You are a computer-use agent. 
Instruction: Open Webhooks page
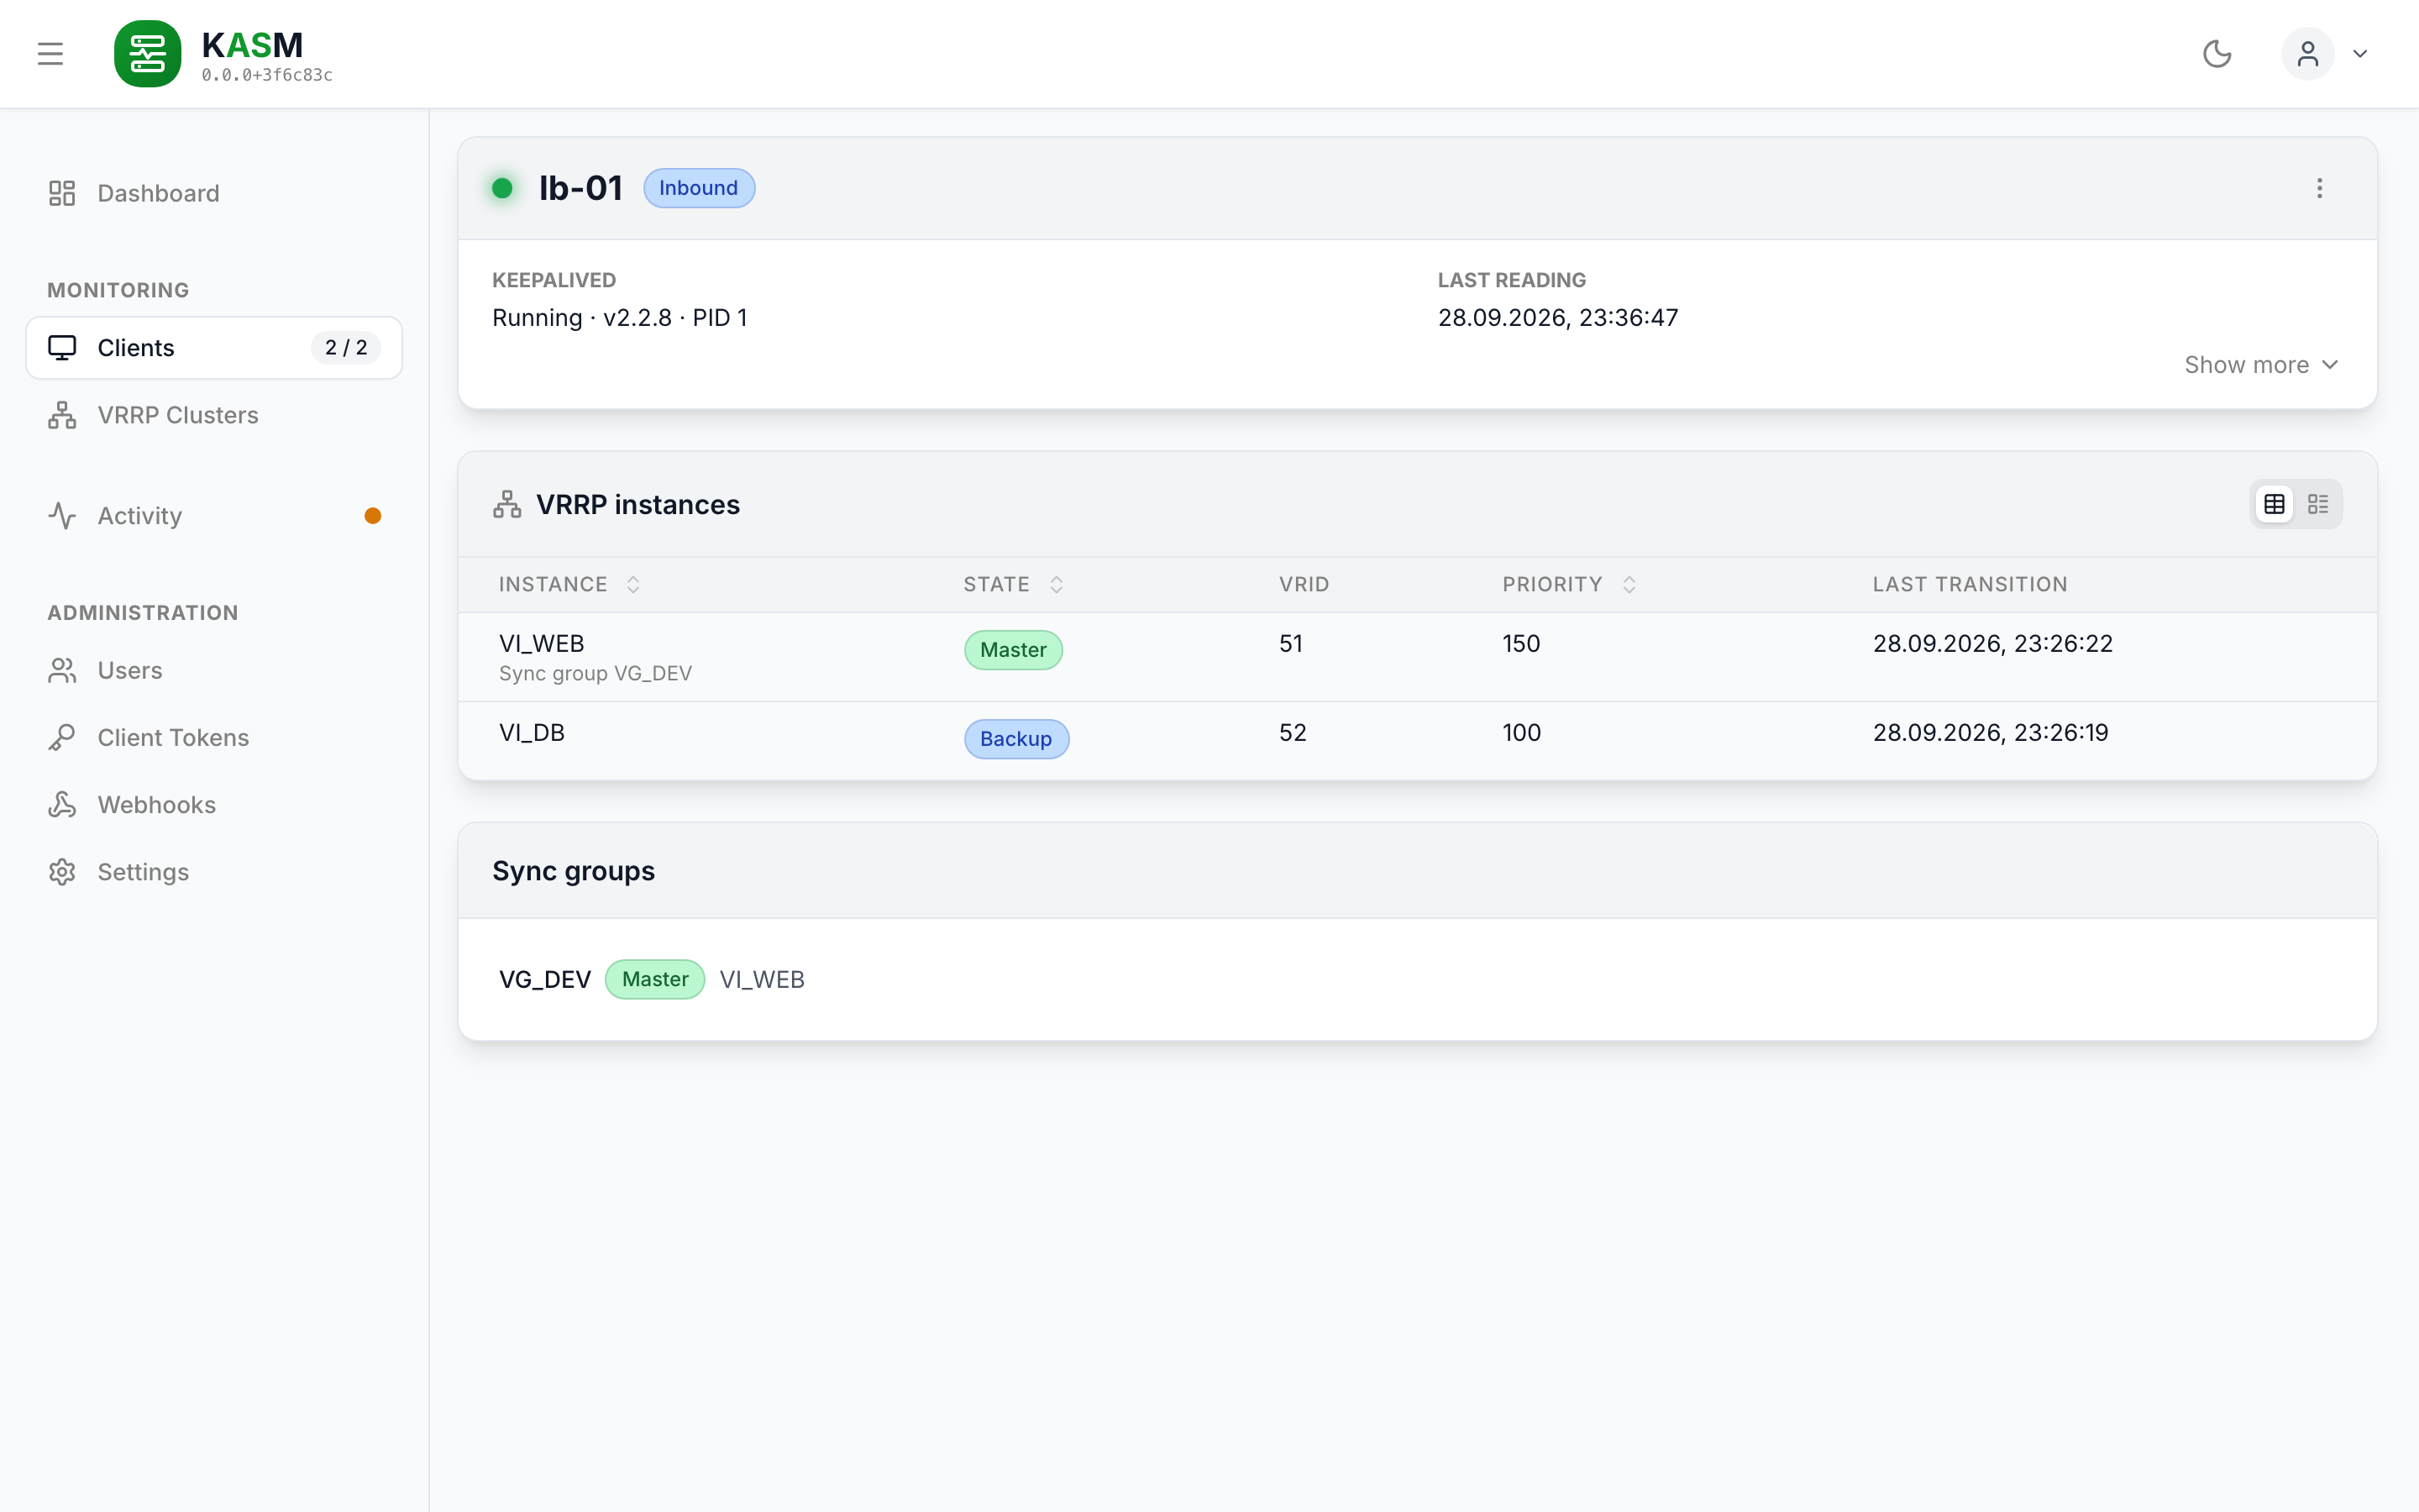point(214,805)
